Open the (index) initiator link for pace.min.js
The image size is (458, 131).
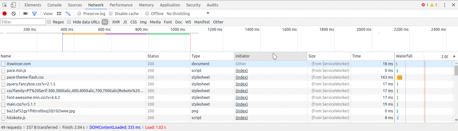tap(241, 70)
